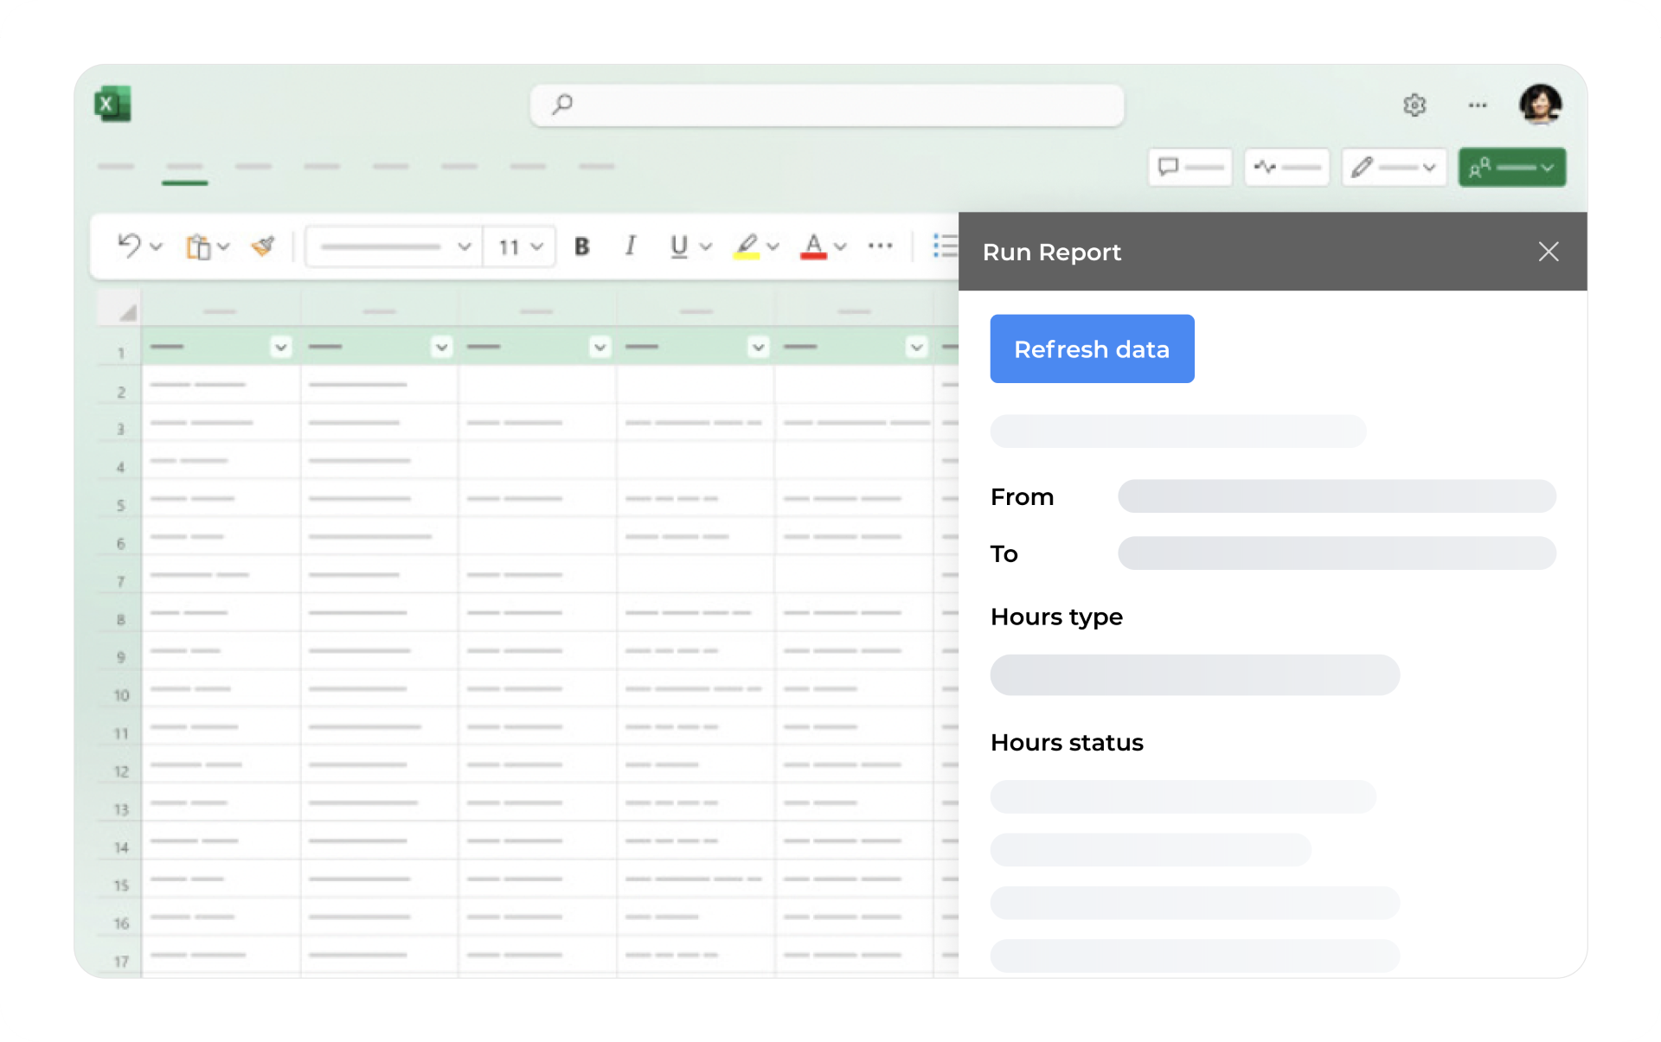Apply yellow text highlight color
Screen dimensions: 1661x1042
click(x=746, y=246)
